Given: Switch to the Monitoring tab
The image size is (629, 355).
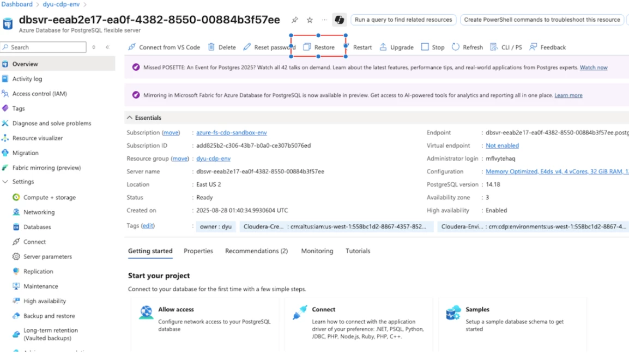Looking at the screenshot, I should [x=317, y=251].
